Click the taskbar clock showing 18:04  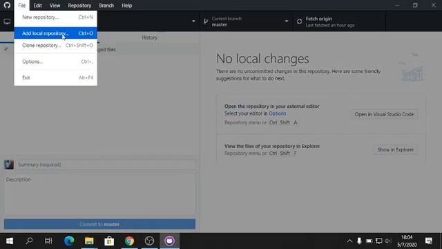pos(407,241)
